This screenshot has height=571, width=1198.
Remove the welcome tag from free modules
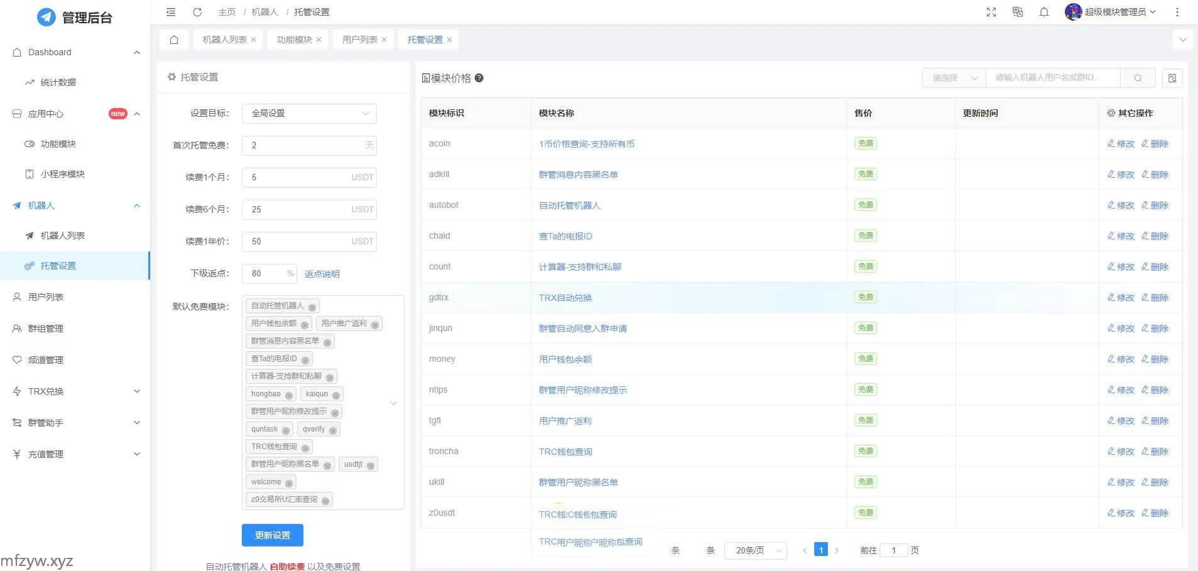pos(289,483)
